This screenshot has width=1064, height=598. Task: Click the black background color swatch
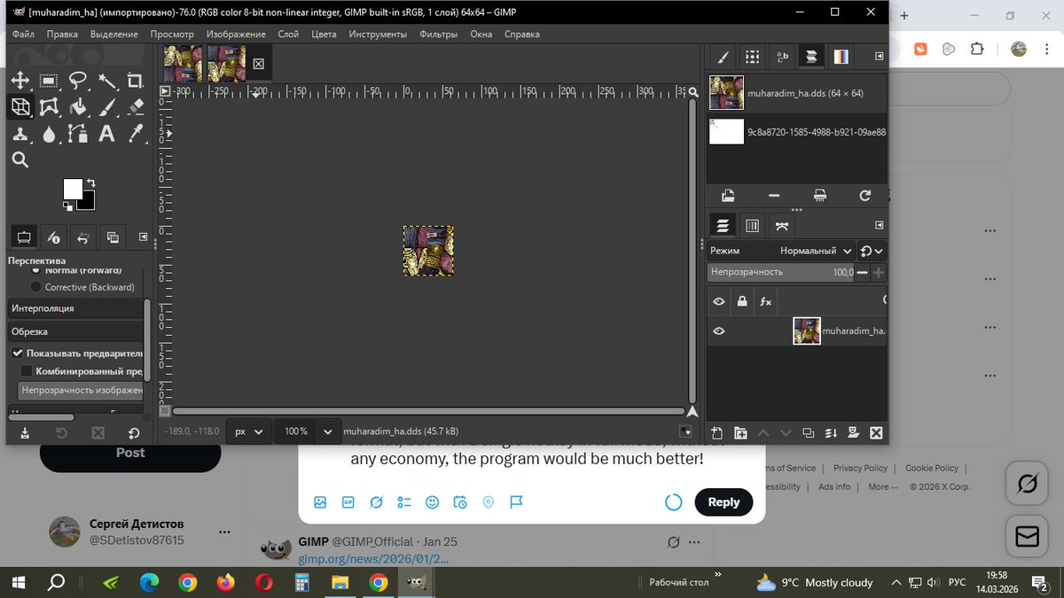(x=88, y=203)
